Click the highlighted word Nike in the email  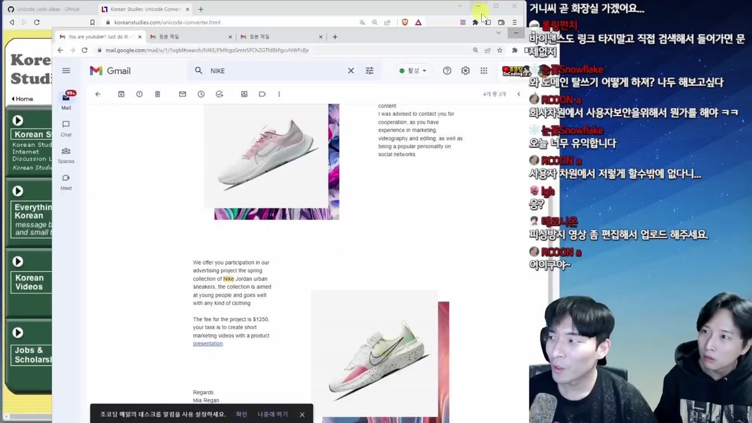(x=228, y=279)
